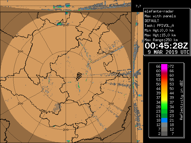
Task: Select the elefante-radar title text
Action: (158, 11)
